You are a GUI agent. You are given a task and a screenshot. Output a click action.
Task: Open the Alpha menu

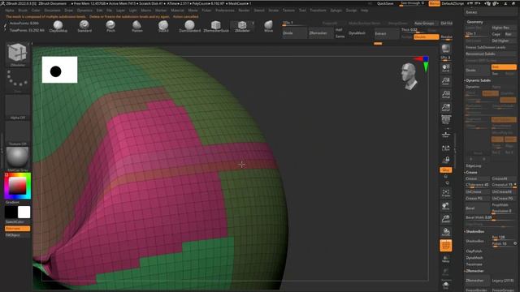(10, 11)
